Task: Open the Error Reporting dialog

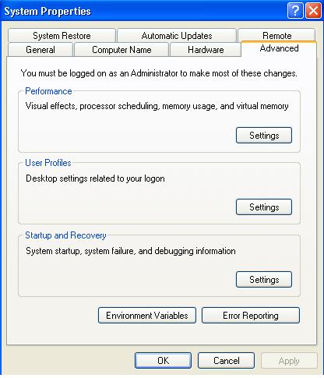Action: [x=251, y=316]
